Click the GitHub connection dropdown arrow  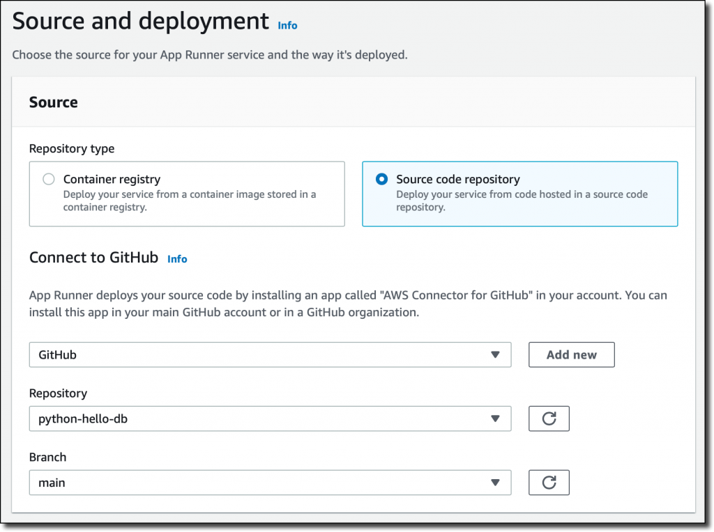(496, 354)
